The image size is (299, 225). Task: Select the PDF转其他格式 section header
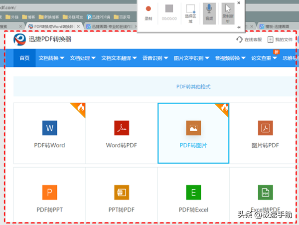193,87
